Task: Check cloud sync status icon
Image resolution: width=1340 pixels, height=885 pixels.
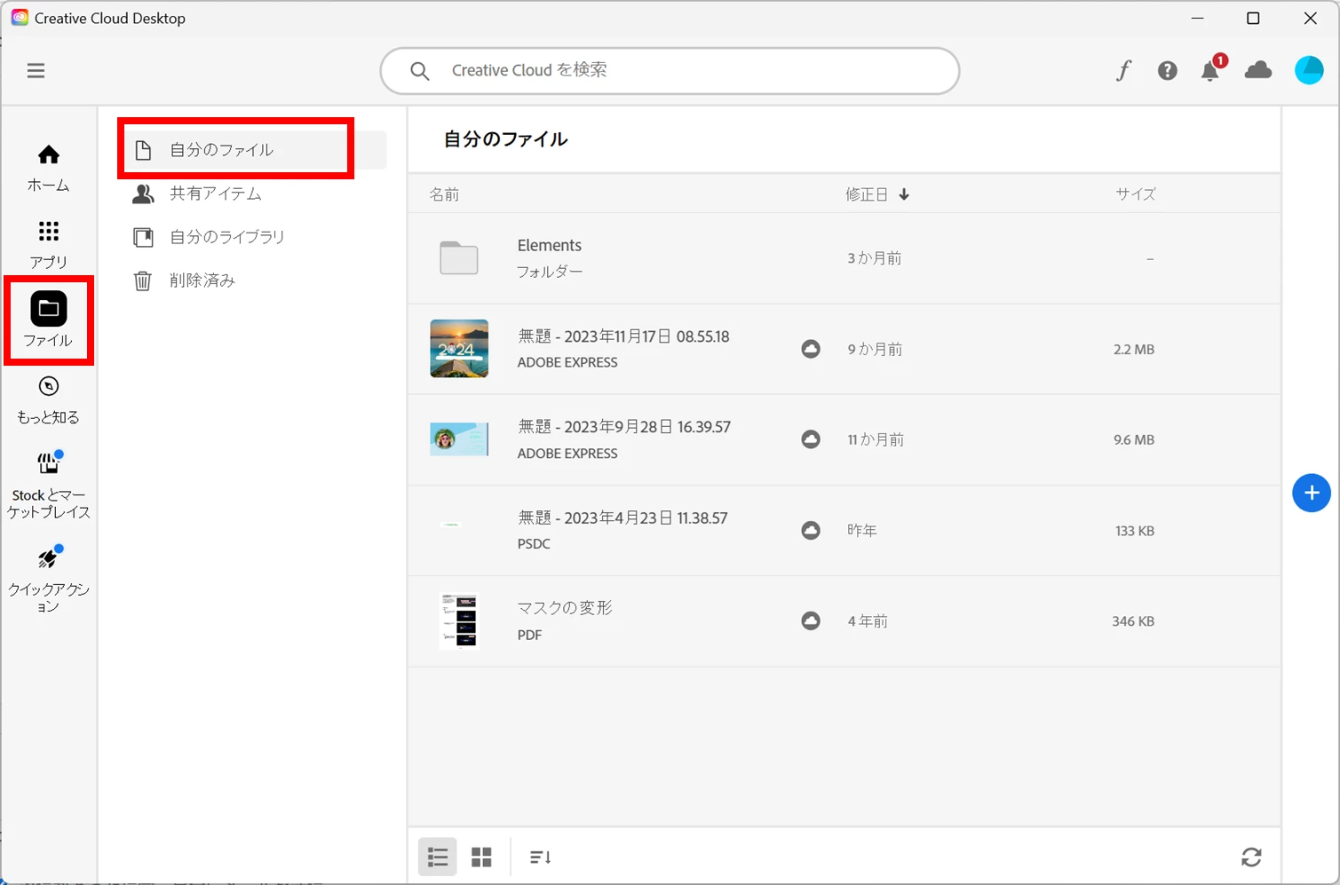Action: click(1258, 69)
